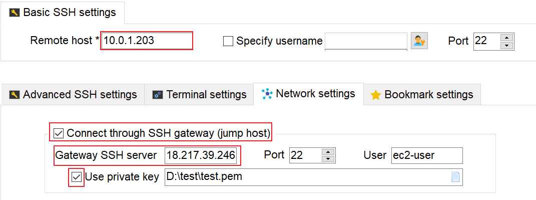
Task: Decrease the gateway port value
Action: click(x=328, y=159)
